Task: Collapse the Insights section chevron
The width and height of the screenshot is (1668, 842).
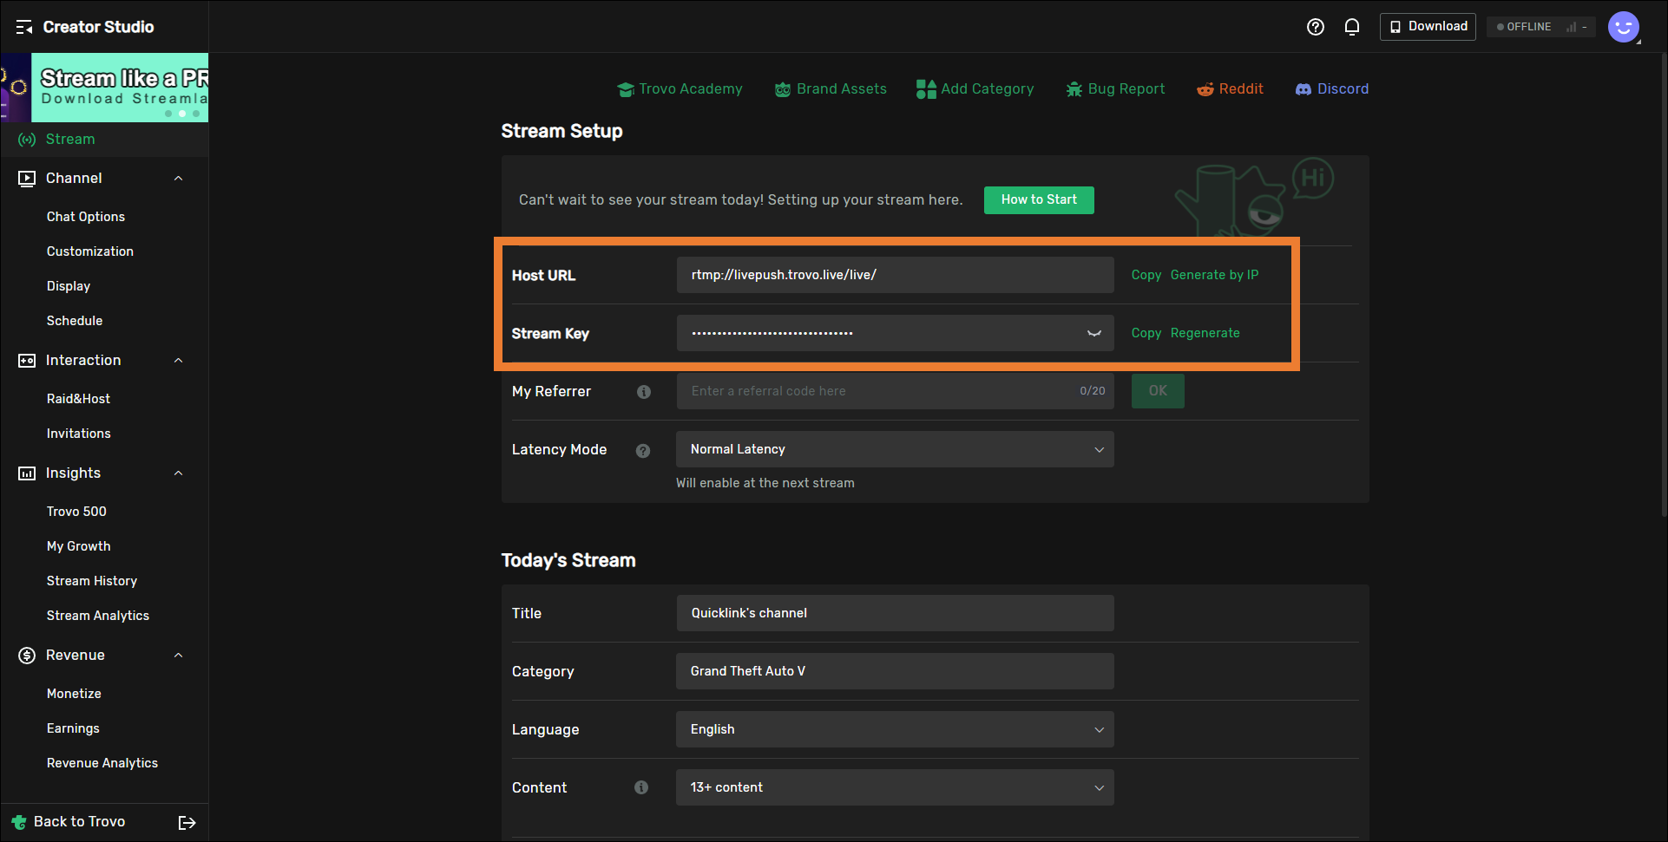Action: point(179,473)
